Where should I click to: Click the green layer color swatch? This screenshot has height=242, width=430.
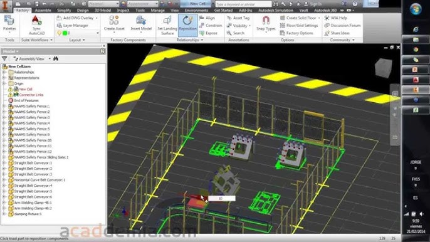65,33
